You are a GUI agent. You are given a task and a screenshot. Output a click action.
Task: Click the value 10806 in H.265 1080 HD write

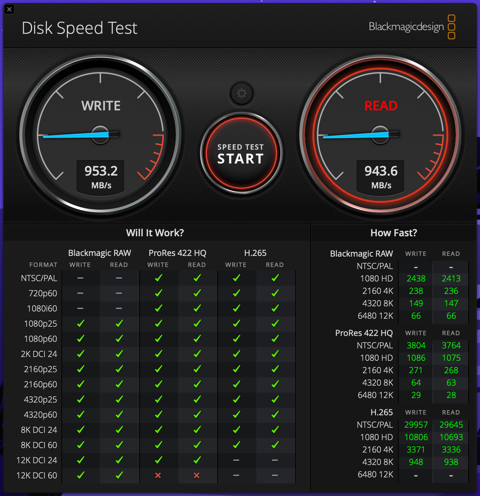pyautogui.click(x=416, y=437)
